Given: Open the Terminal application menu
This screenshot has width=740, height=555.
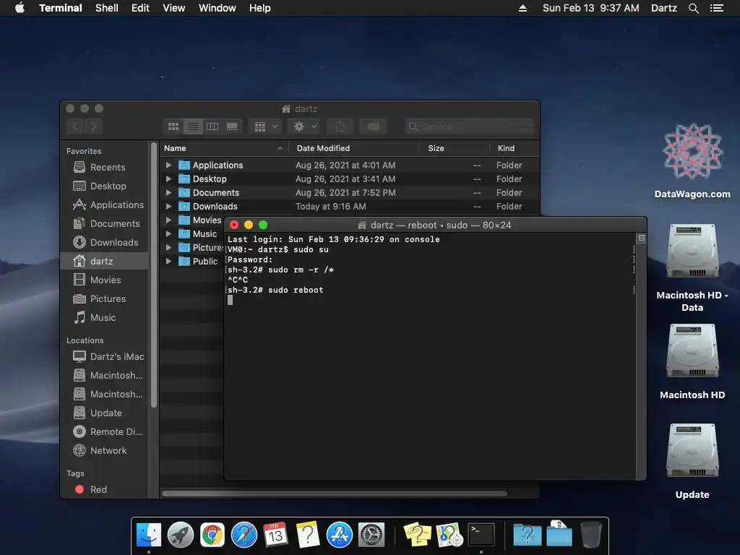Looking at the screenshot, I should [61, 8].
